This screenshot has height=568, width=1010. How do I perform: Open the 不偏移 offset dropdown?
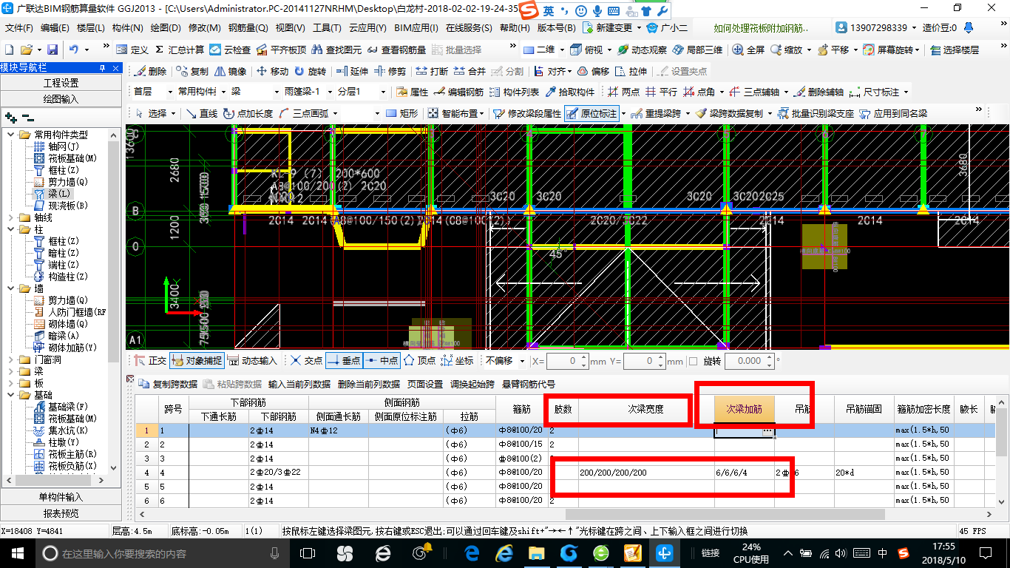click(523, 361)
